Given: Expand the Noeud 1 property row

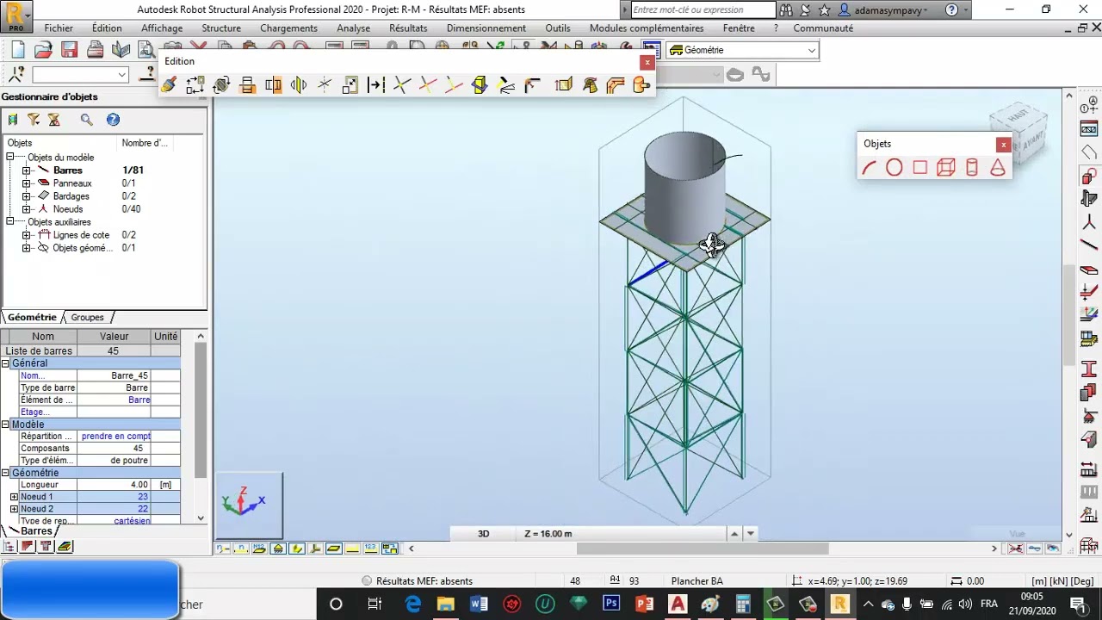Looking at the screenshot, I should [x=14, y=497].
